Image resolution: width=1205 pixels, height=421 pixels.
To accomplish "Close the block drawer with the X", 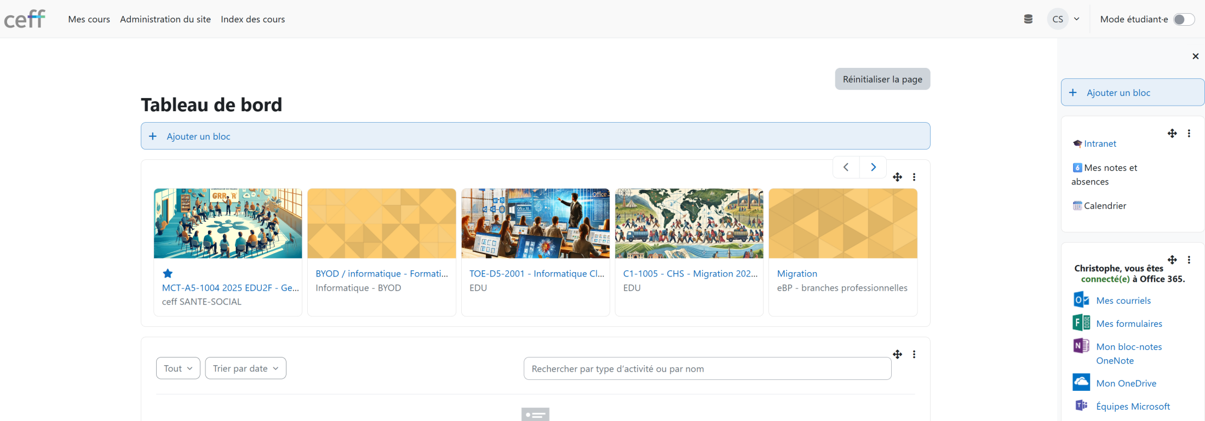I will pos(1196,56).
